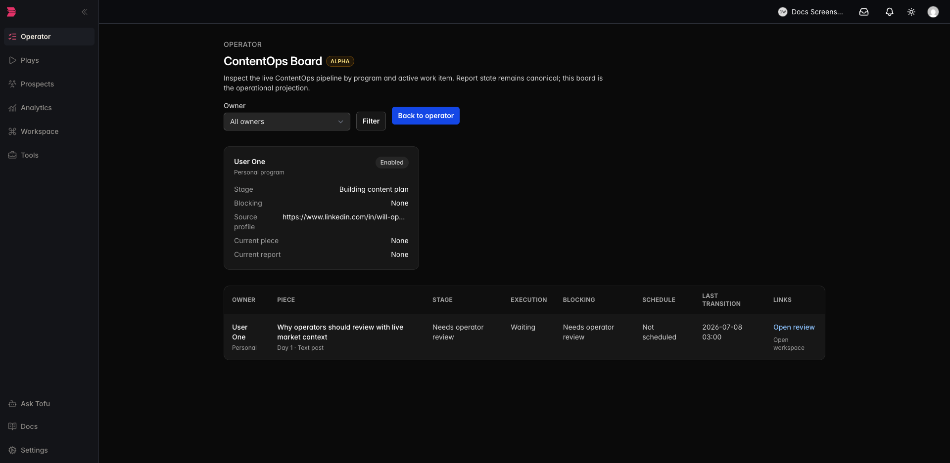Open notifications bell icon

[890, 12]
